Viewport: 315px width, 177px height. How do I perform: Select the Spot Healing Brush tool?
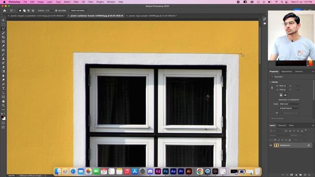[3, 50]
